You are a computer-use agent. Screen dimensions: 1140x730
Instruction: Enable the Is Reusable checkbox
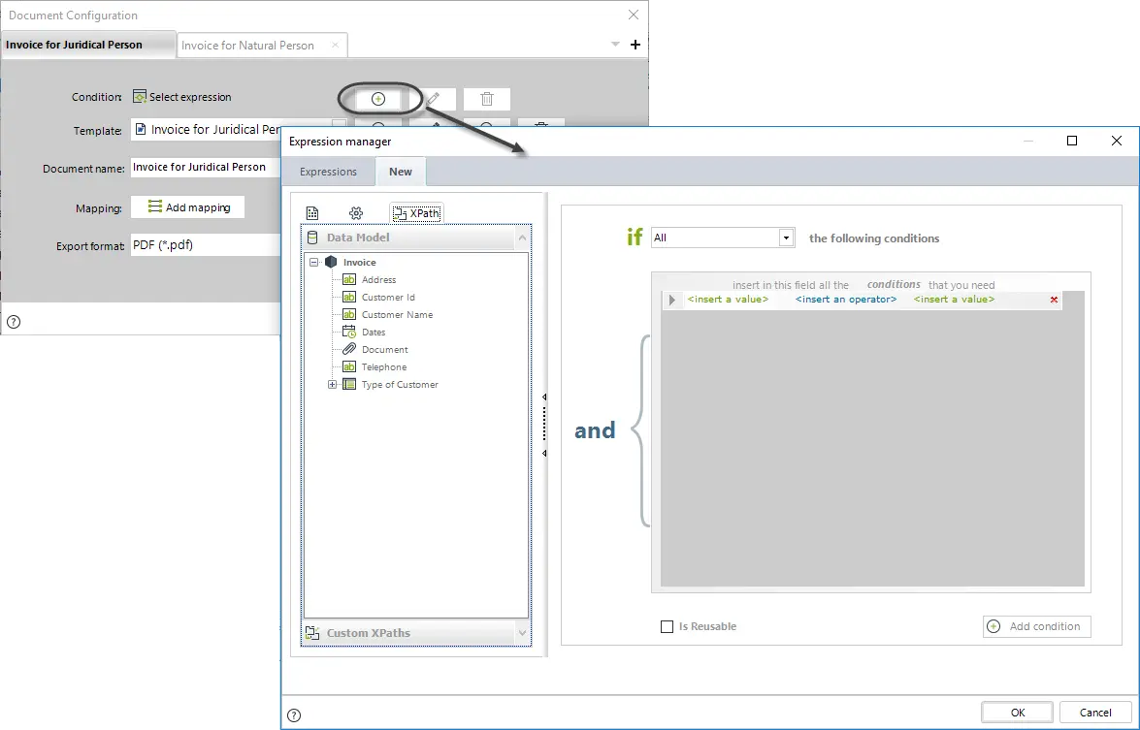pos(667,627)
